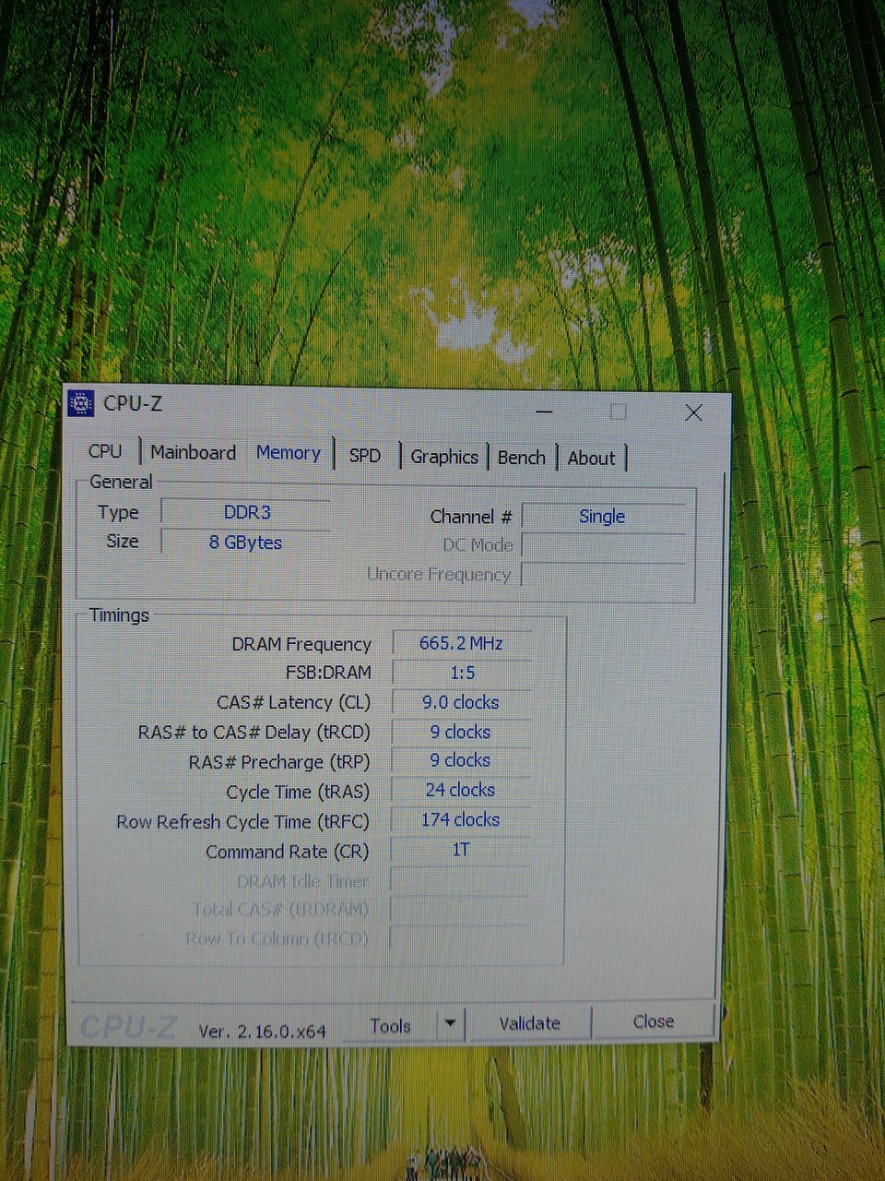885x1181 pixels.
Task: Click the Single channel value field
Action: 603,517
